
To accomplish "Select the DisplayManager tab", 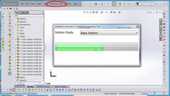I will (27, 13).
